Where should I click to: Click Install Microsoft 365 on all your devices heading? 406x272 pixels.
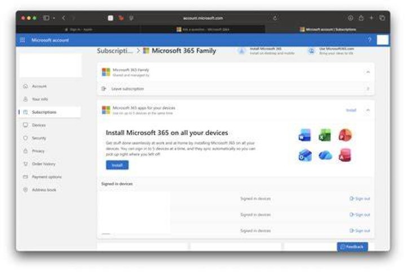pos(167,133)
